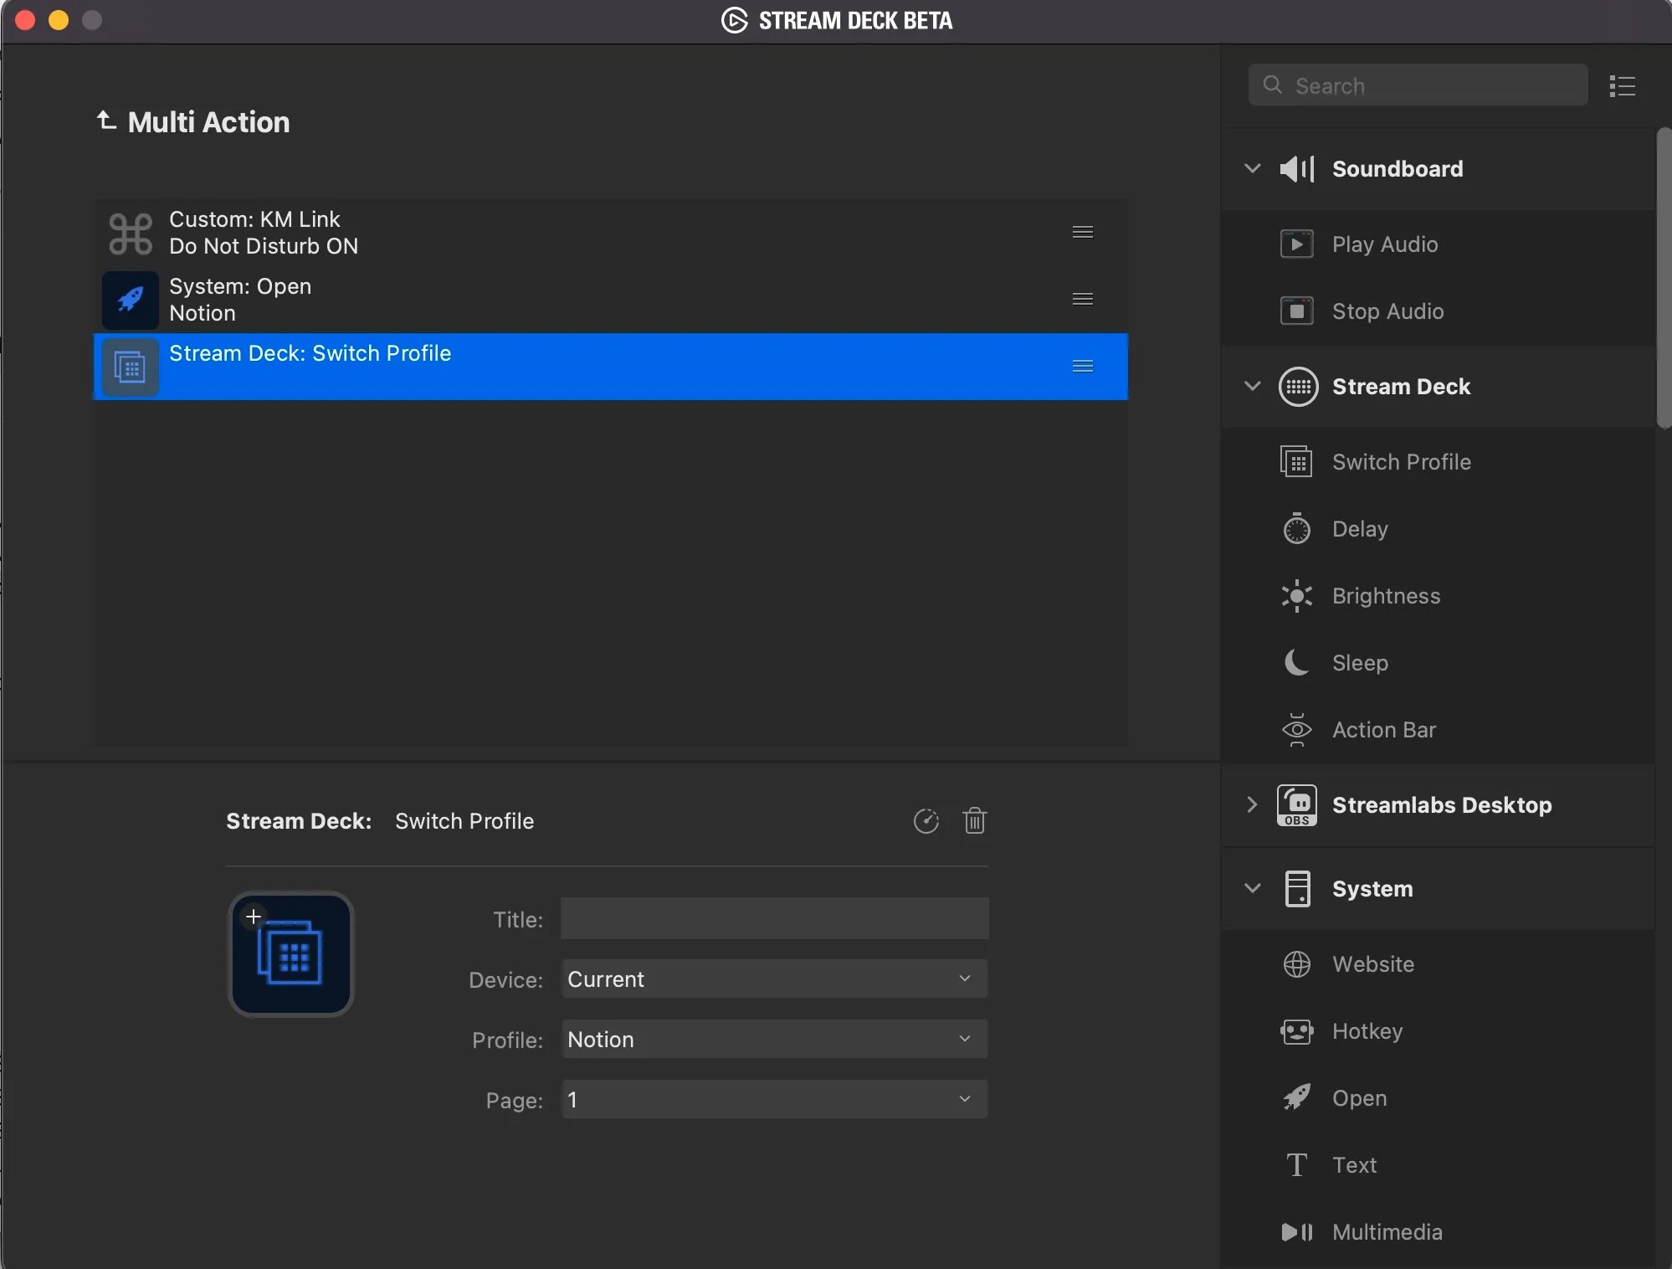Click the Stream Deck category label
The width and height of the screenshot is (1672, 1269).
click(1401, 387)
